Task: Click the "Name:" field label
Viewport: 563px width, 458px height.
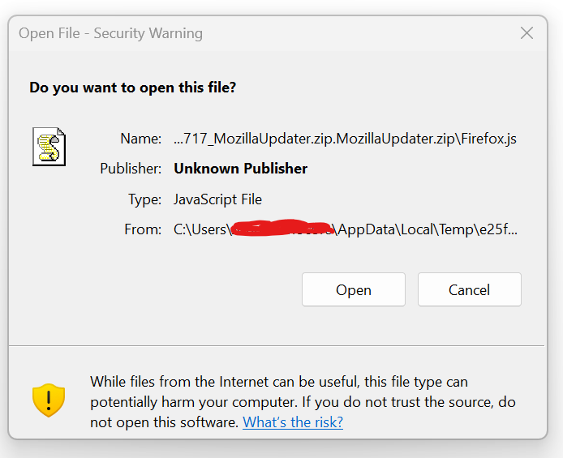Action: tap(140, 139)
